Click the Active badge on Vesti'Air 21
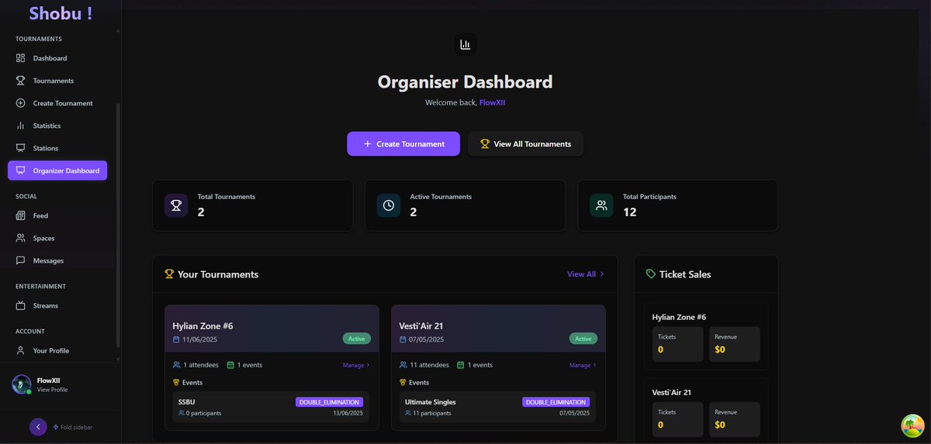931x444 pixels. (583, 339)
